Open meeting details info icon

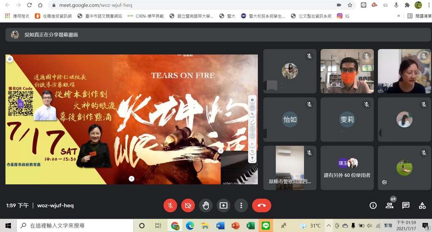click(x=373, y=205)
